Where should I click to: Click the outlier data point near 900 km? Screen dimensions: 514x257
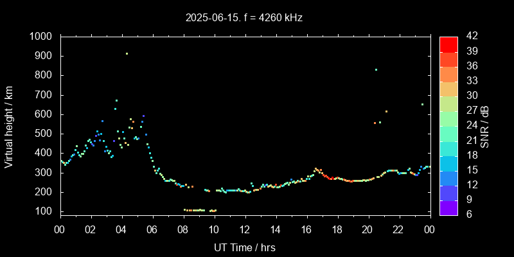pos(127,54)
